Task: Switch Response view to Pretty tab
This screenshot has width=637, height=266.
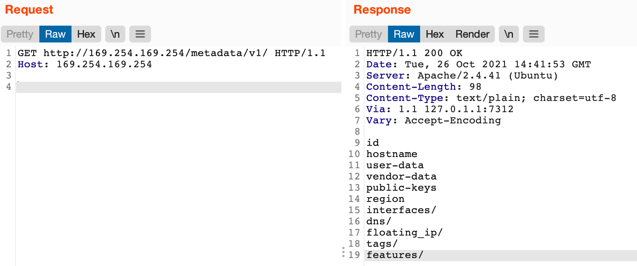Action: click(x=368, y=34)
